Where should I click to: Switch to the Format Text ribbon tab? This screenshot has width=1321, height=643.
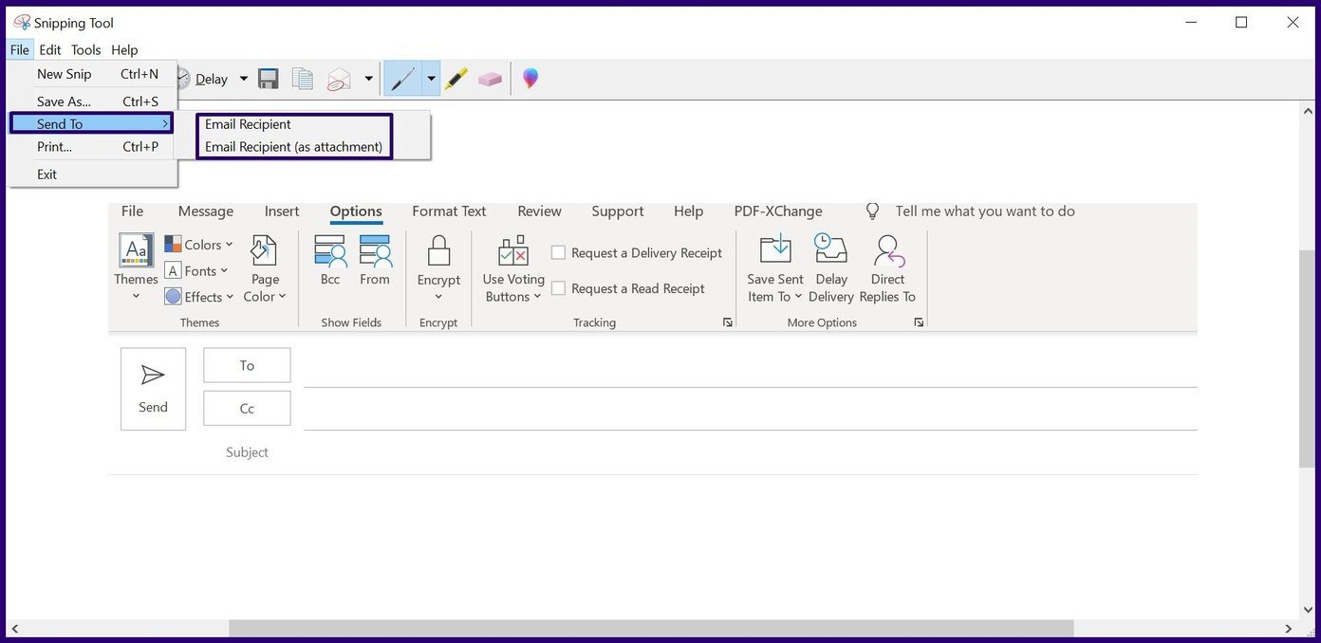coord(449,211)
